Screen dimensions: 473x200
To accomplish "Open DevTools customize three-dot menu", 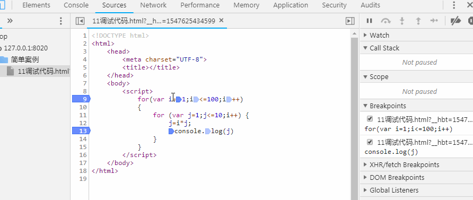I will 454,5.
